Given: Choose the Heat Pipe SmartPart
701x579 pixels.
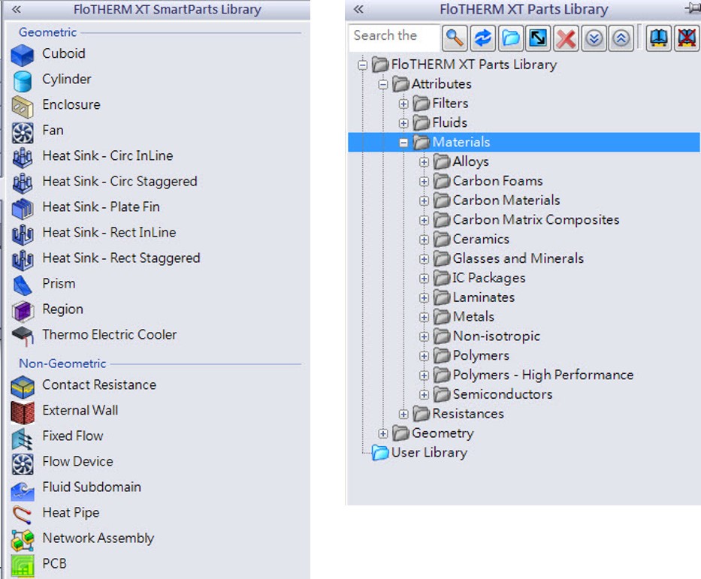Looking at the screenshot, I should [71, 513].
